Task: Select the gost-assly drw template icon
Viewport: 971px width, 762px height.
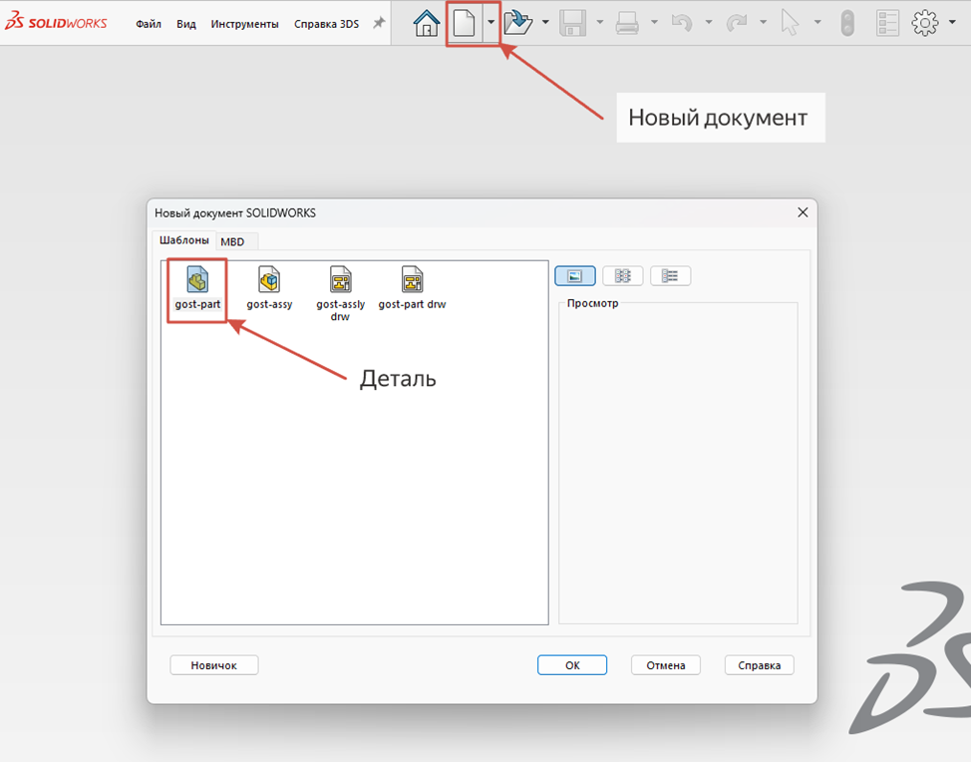Action: tap(340, 293)
